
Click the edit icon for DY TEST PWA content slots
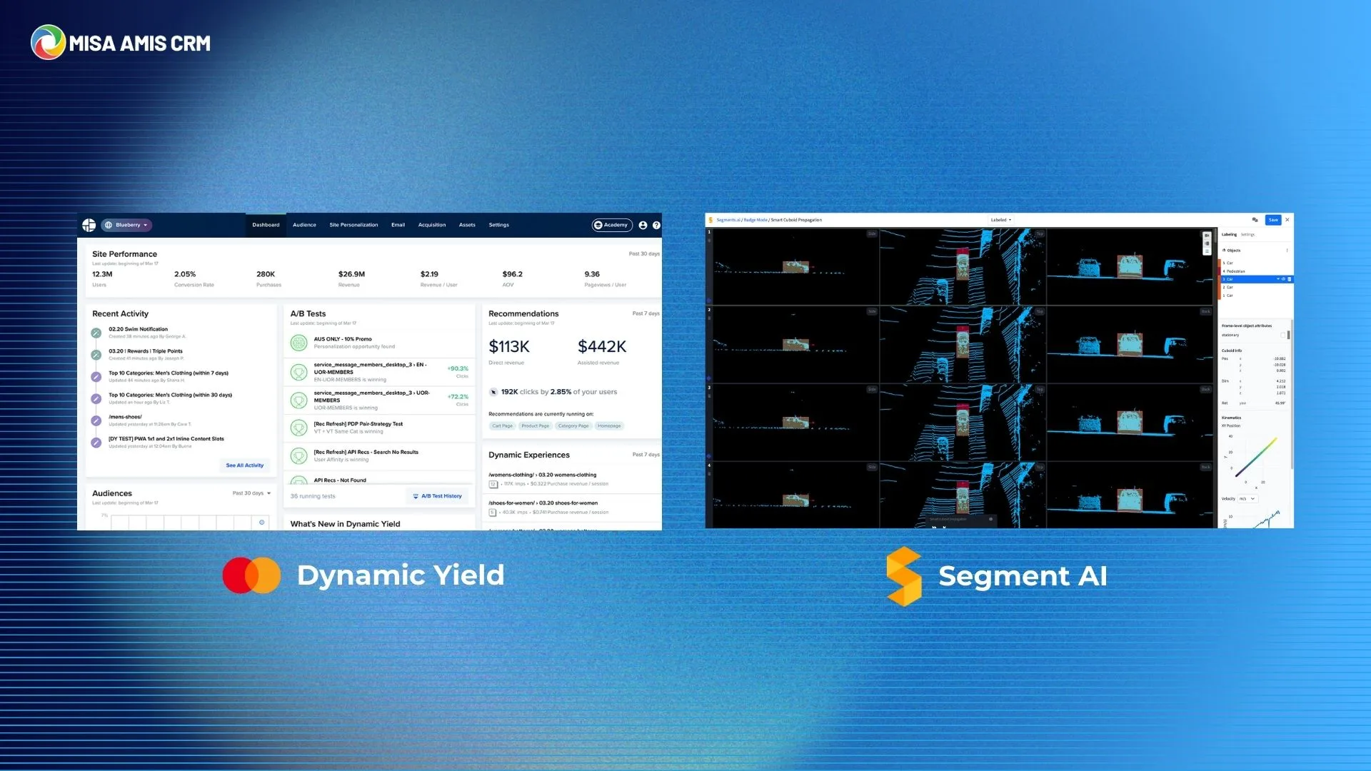point(96,443)
